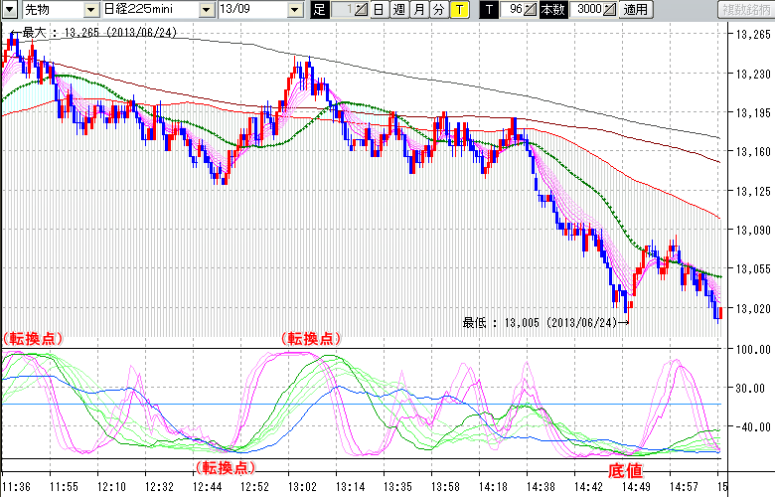775x497 pixels.
Task: Select the yellow T tick timeframe button
Action: 460,10
